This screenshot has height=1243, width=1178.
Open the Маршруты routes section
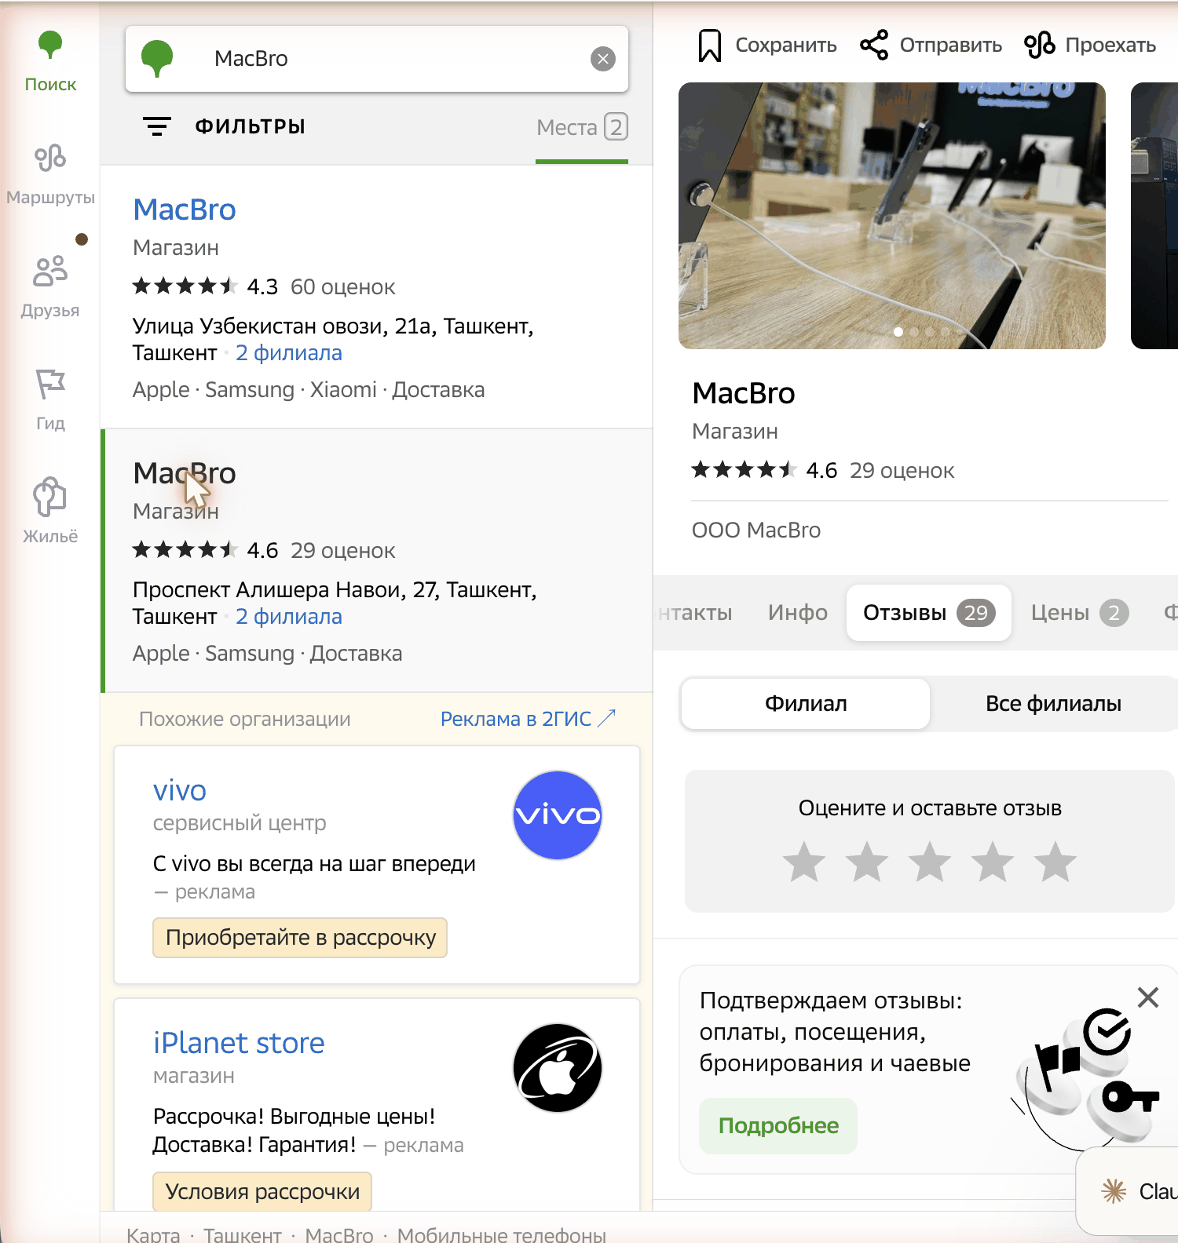pos(50,174)
